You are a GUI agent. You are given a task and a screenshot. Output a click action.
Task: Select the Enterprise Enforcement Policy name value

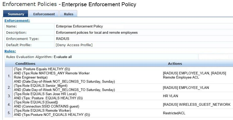[79, 26]
